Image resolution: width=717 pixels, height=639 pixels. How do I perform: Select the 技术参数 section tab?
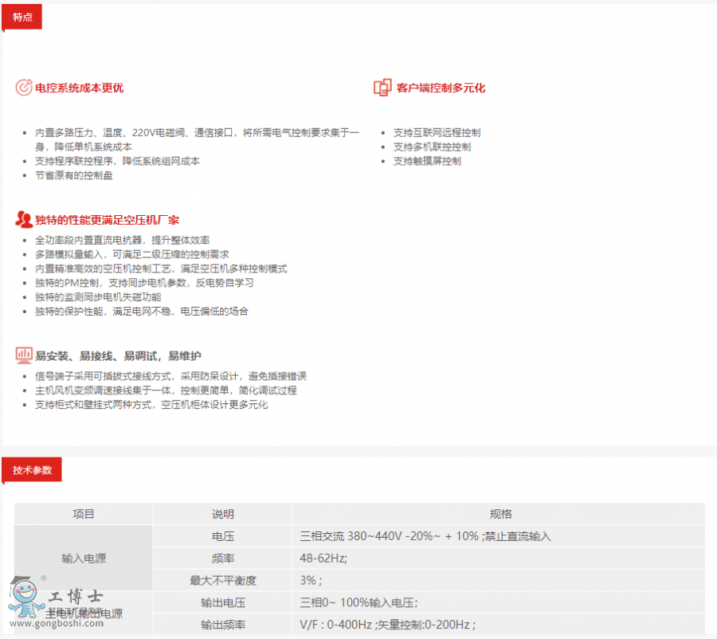pyautogui.click(x=32, y=470)
